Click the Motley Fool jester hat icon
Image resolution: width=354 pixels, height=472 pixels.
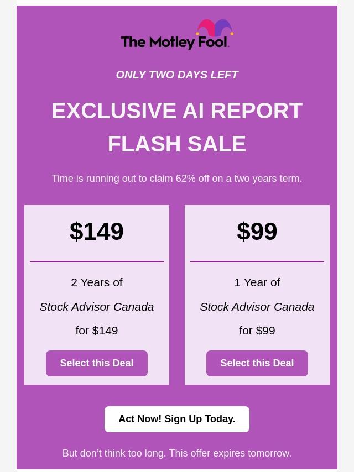coord(215,28)
